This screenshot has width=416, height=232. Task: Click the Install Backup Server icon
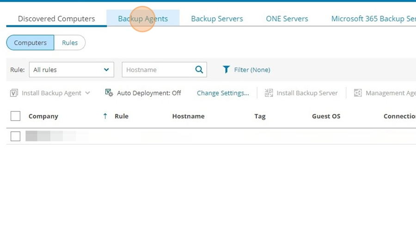click(x=269, y=93)
